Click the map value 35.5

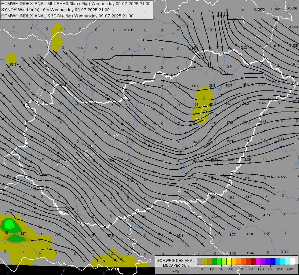[x=80, y=48]
